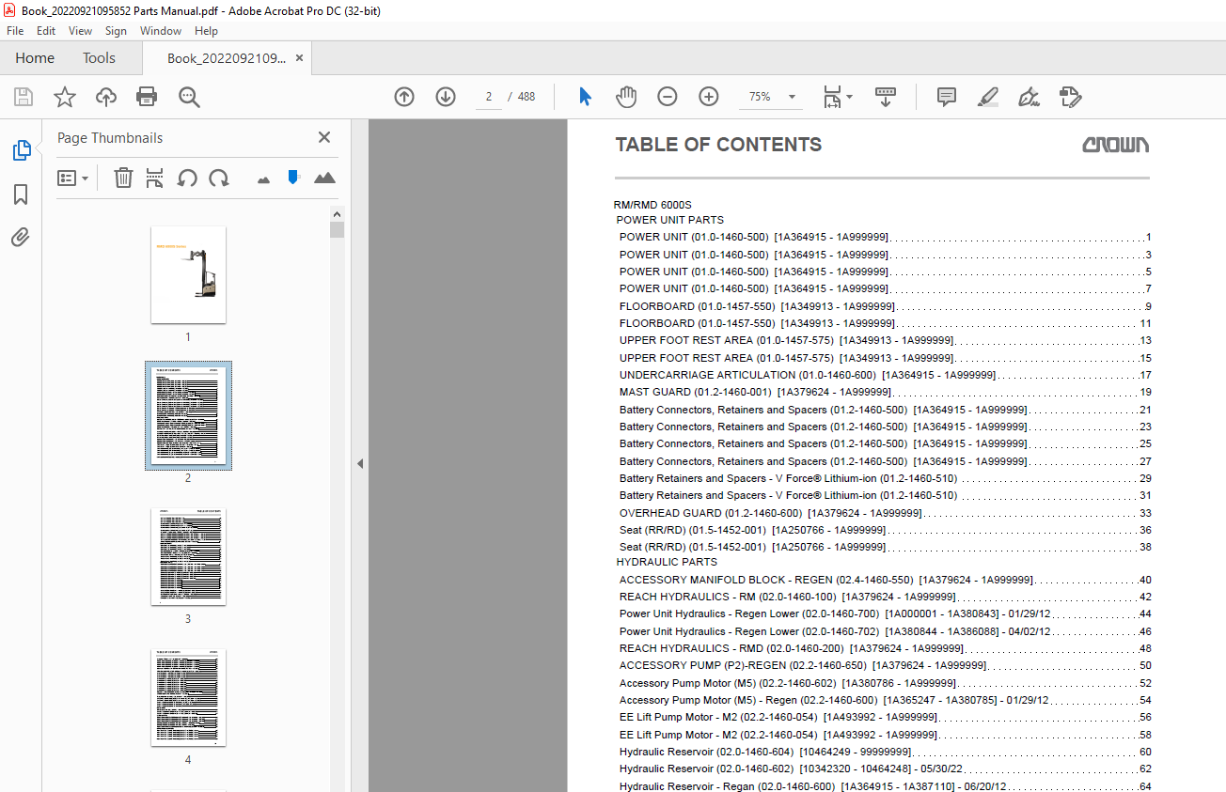The image size is (1226, 792).
Task: Click the insert page break icon
Action: click(x=155, y=178)
